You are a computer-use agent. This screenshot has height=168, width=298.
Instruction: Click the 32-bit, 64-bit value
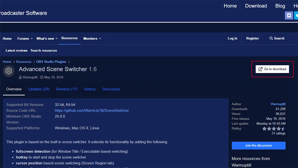coord(65,105)
